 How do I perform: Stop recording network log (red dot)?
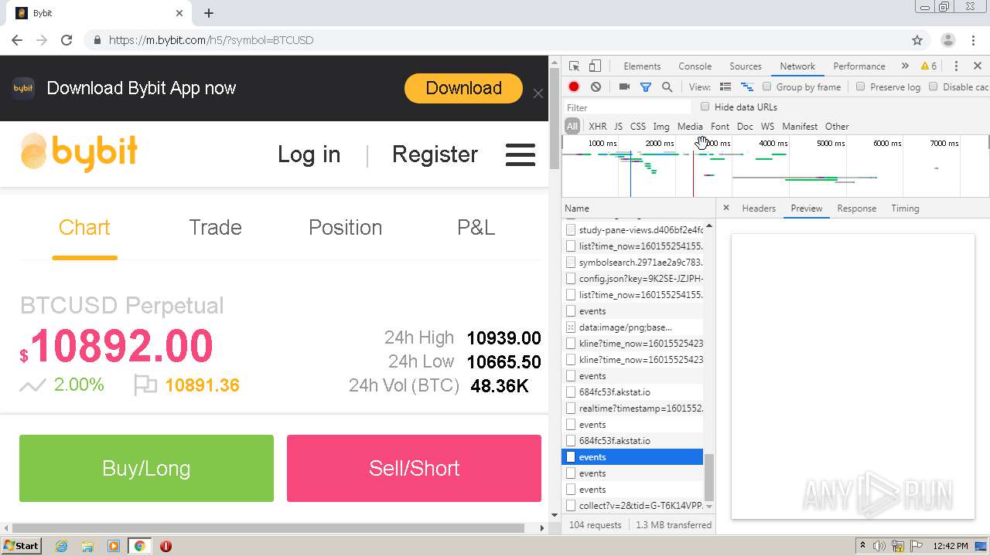tap(574, 87)
